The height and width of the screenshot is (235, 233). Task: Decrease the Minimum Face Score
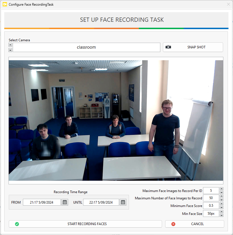point(221,208)
